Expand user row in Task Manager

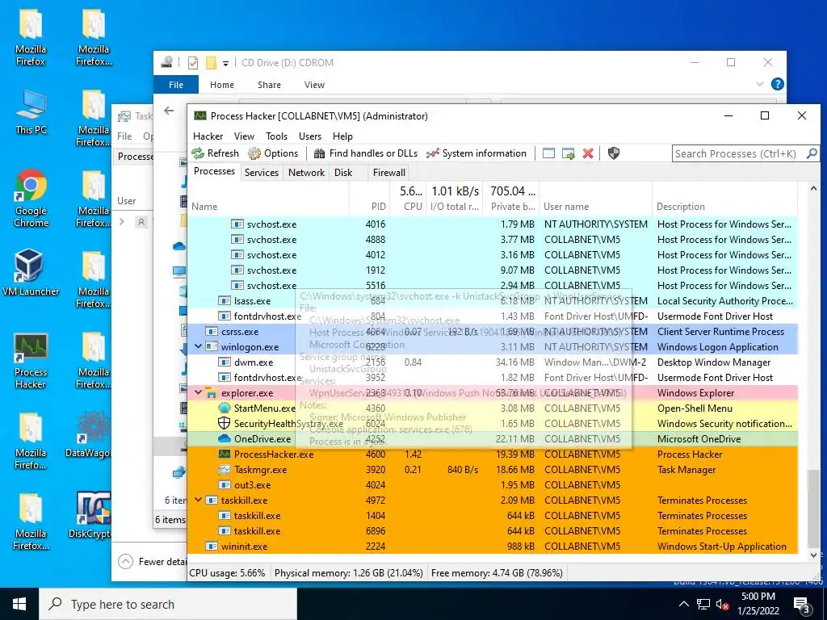click(x=122, y=222)
